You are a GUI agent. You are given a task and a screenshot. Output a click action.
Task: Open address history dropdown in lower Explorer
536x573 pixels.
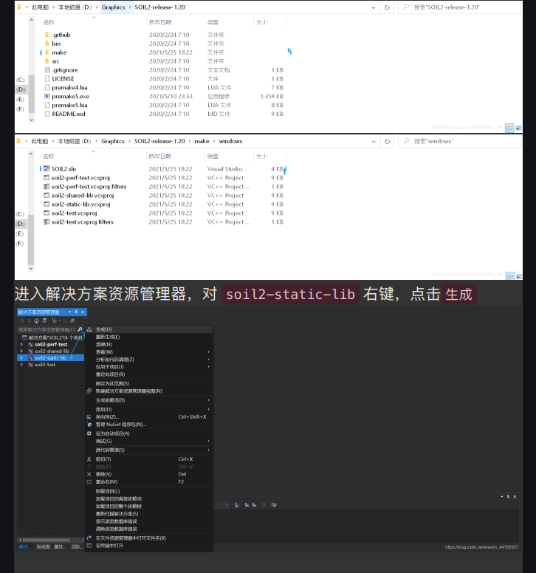pyautogui.click(x=374, y=142)
